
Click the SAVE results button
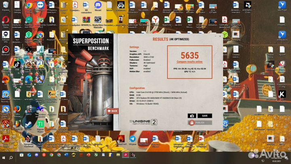(205, 116)
